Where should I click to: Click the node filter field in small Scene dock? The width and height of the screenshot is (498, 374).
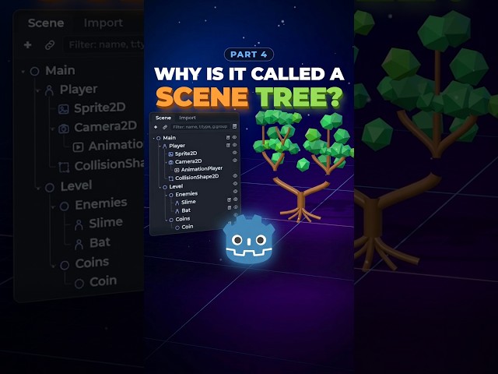pos(200,126)
